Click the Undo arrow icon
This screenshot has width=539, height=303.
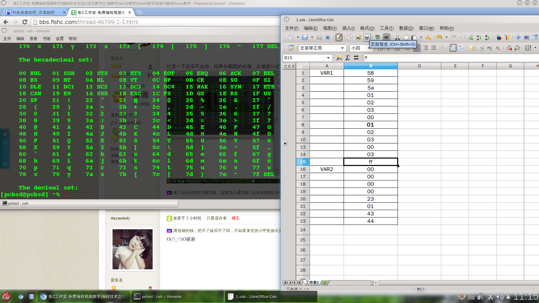(x=439, y=37)
